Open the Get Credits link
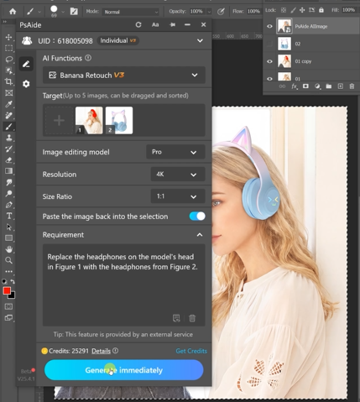Screen dimensions: 360x402 [x=191, y=351]
